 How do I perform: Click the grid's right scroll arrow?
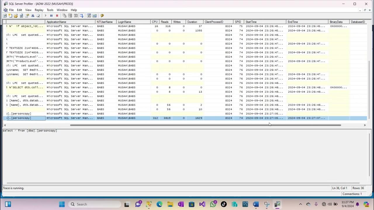(x=365, y=125)
